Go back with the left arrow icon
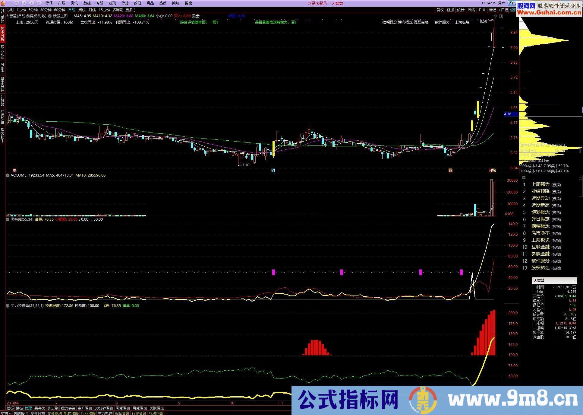The image size is (583, 415). (x=24, y=3)
